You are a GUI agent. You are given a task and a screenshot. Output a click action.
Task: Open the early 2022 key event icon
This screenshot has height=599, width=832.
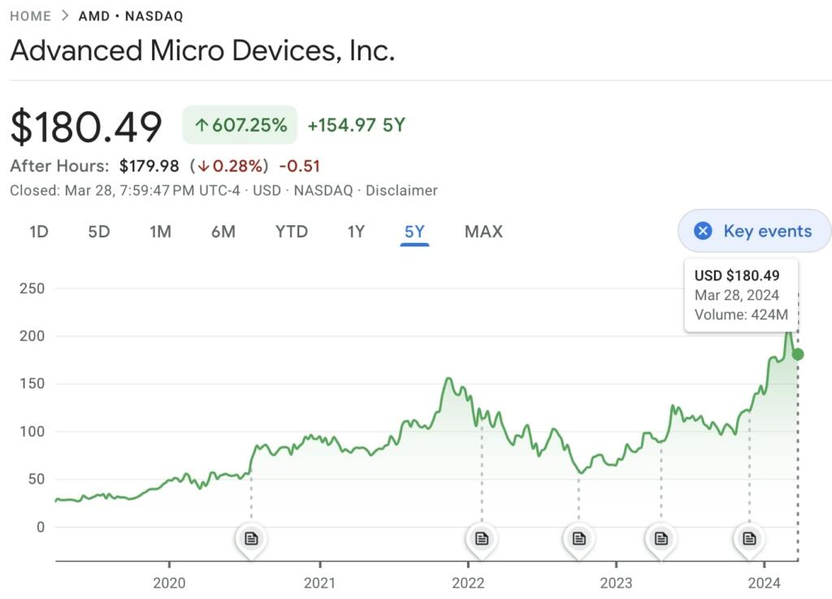[482, 538]
